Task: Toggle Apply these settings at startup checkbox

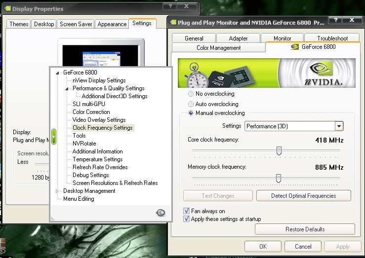Action: click(x=187, y=219)
